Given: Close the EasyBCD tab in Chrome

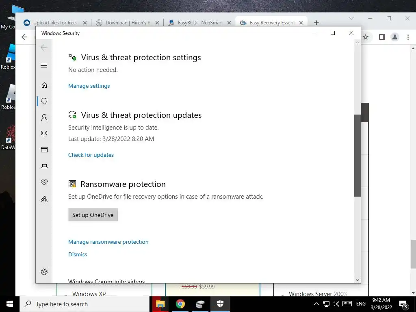Looking at the screenshot, I should coord(229,23).
